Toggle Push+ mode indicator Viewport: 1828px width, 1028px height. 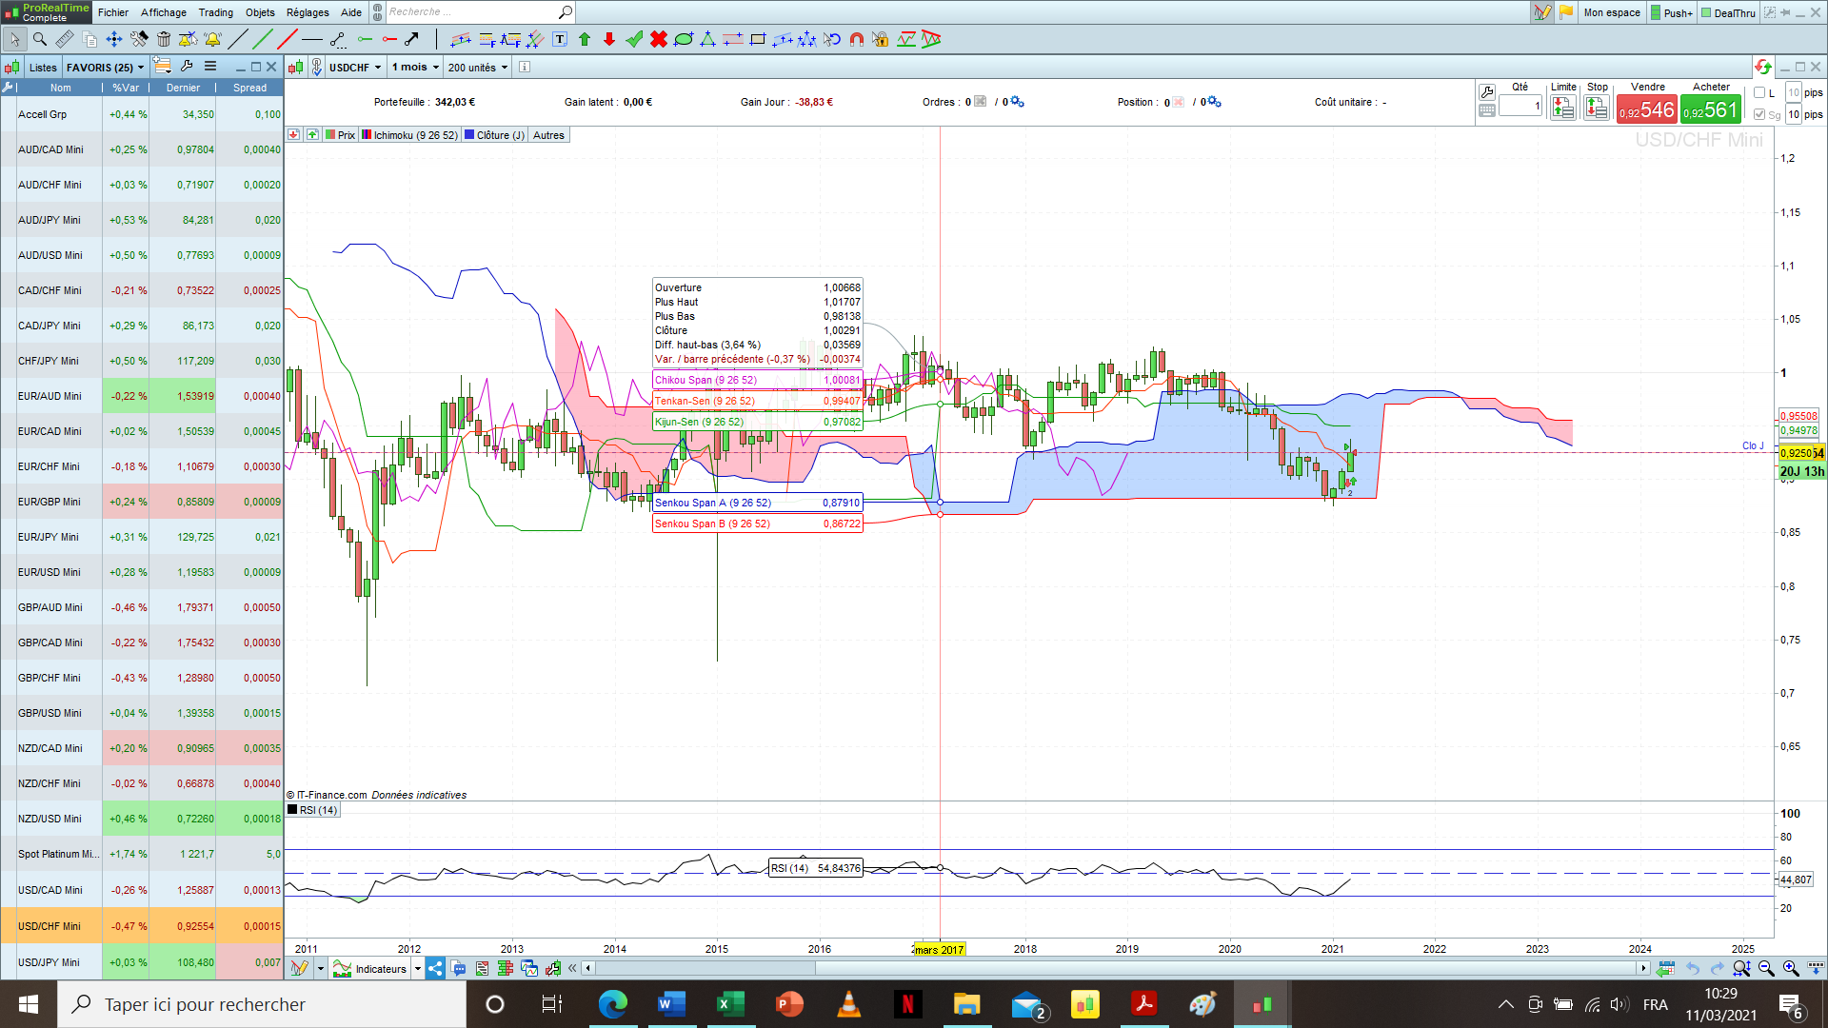point(1672,13)
